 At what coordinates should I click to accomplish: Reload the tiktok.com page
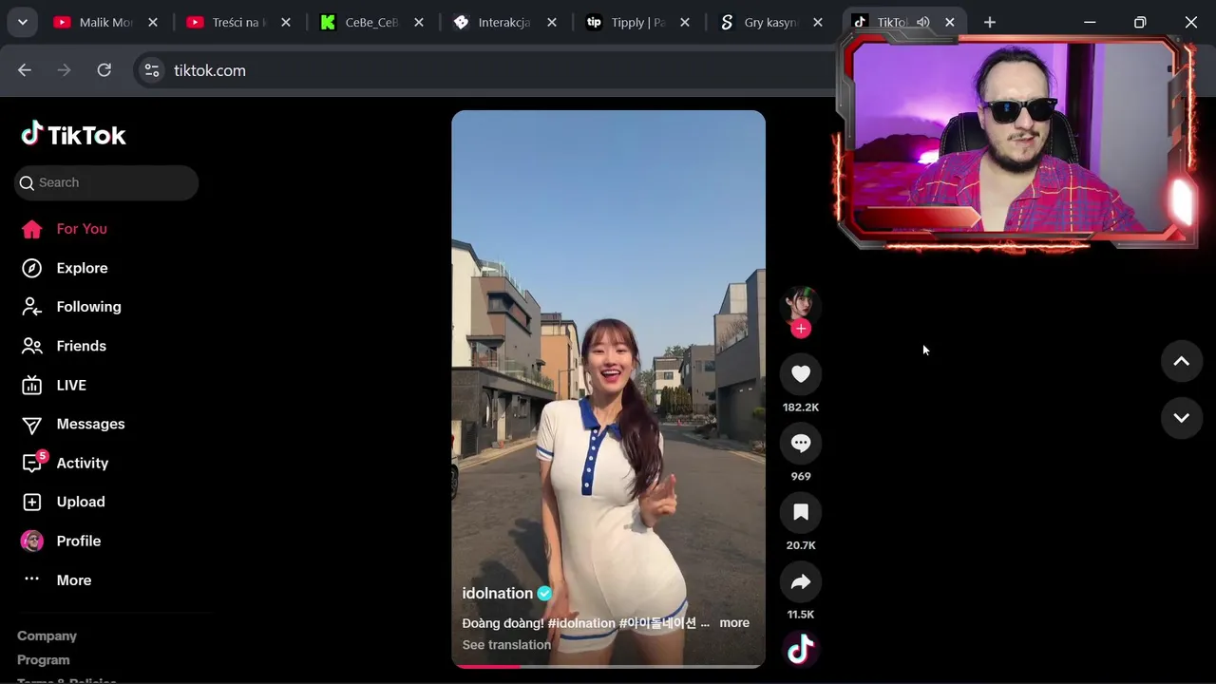click(x=104, y=70)
